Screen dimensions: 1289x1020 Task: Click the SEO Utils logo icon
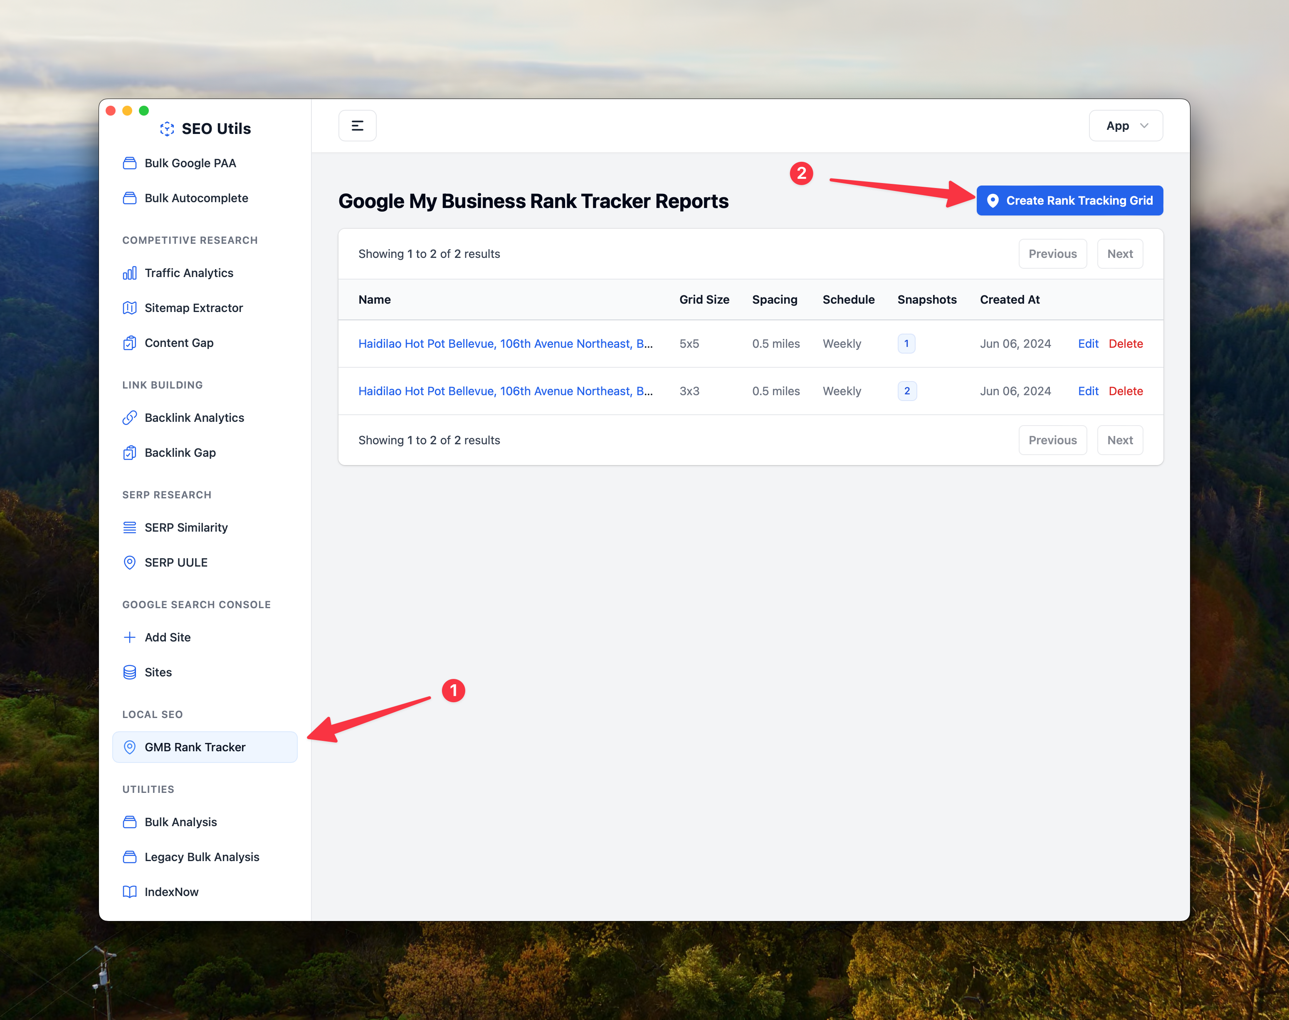tap(167, 129)
